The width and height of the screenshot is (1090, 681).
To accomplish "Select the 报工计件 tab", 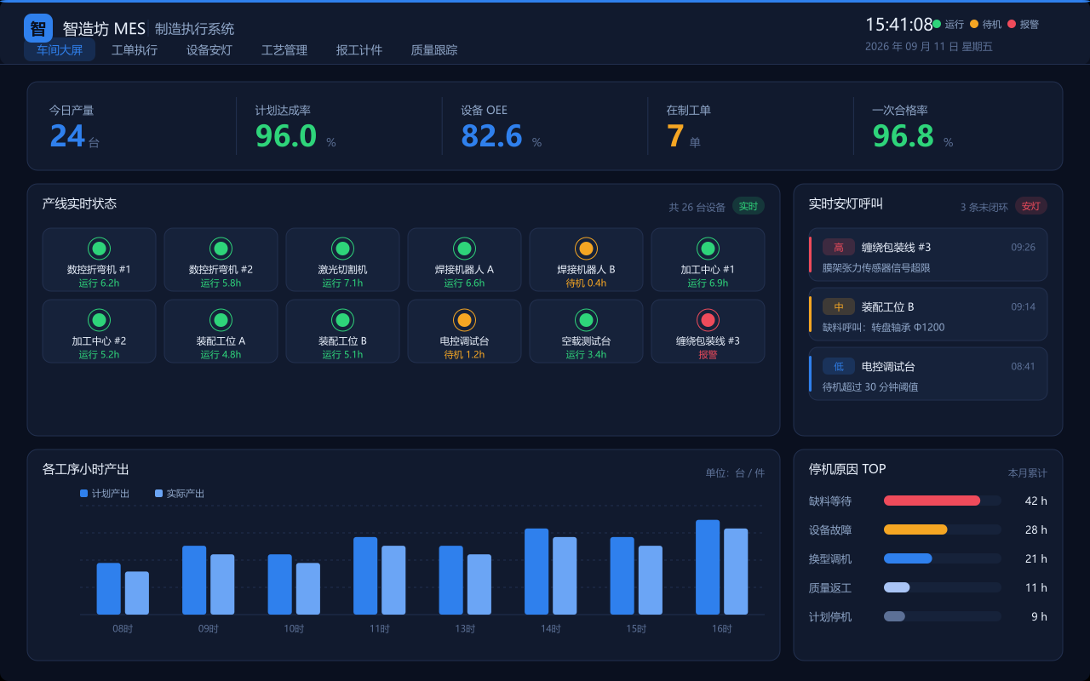I will point(359,50).
